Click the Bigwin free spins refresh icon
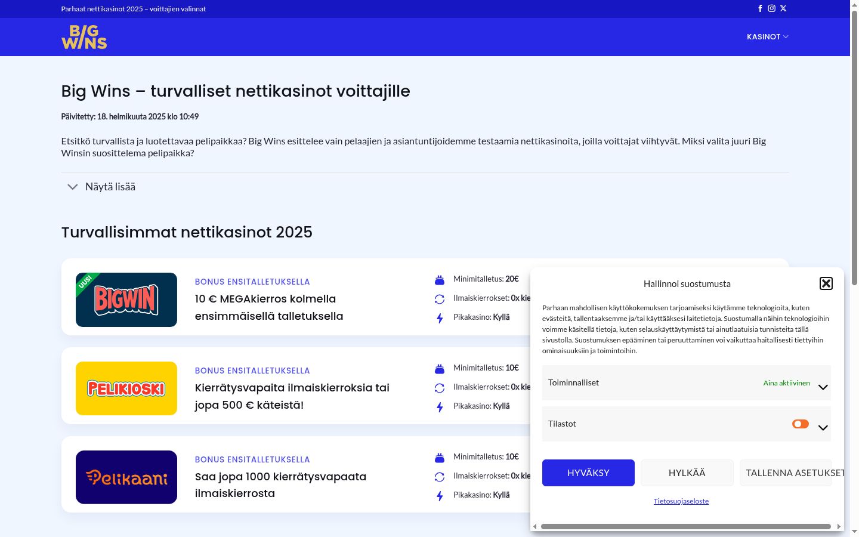This screenshot has height=537, width=859. click(440, 299)
